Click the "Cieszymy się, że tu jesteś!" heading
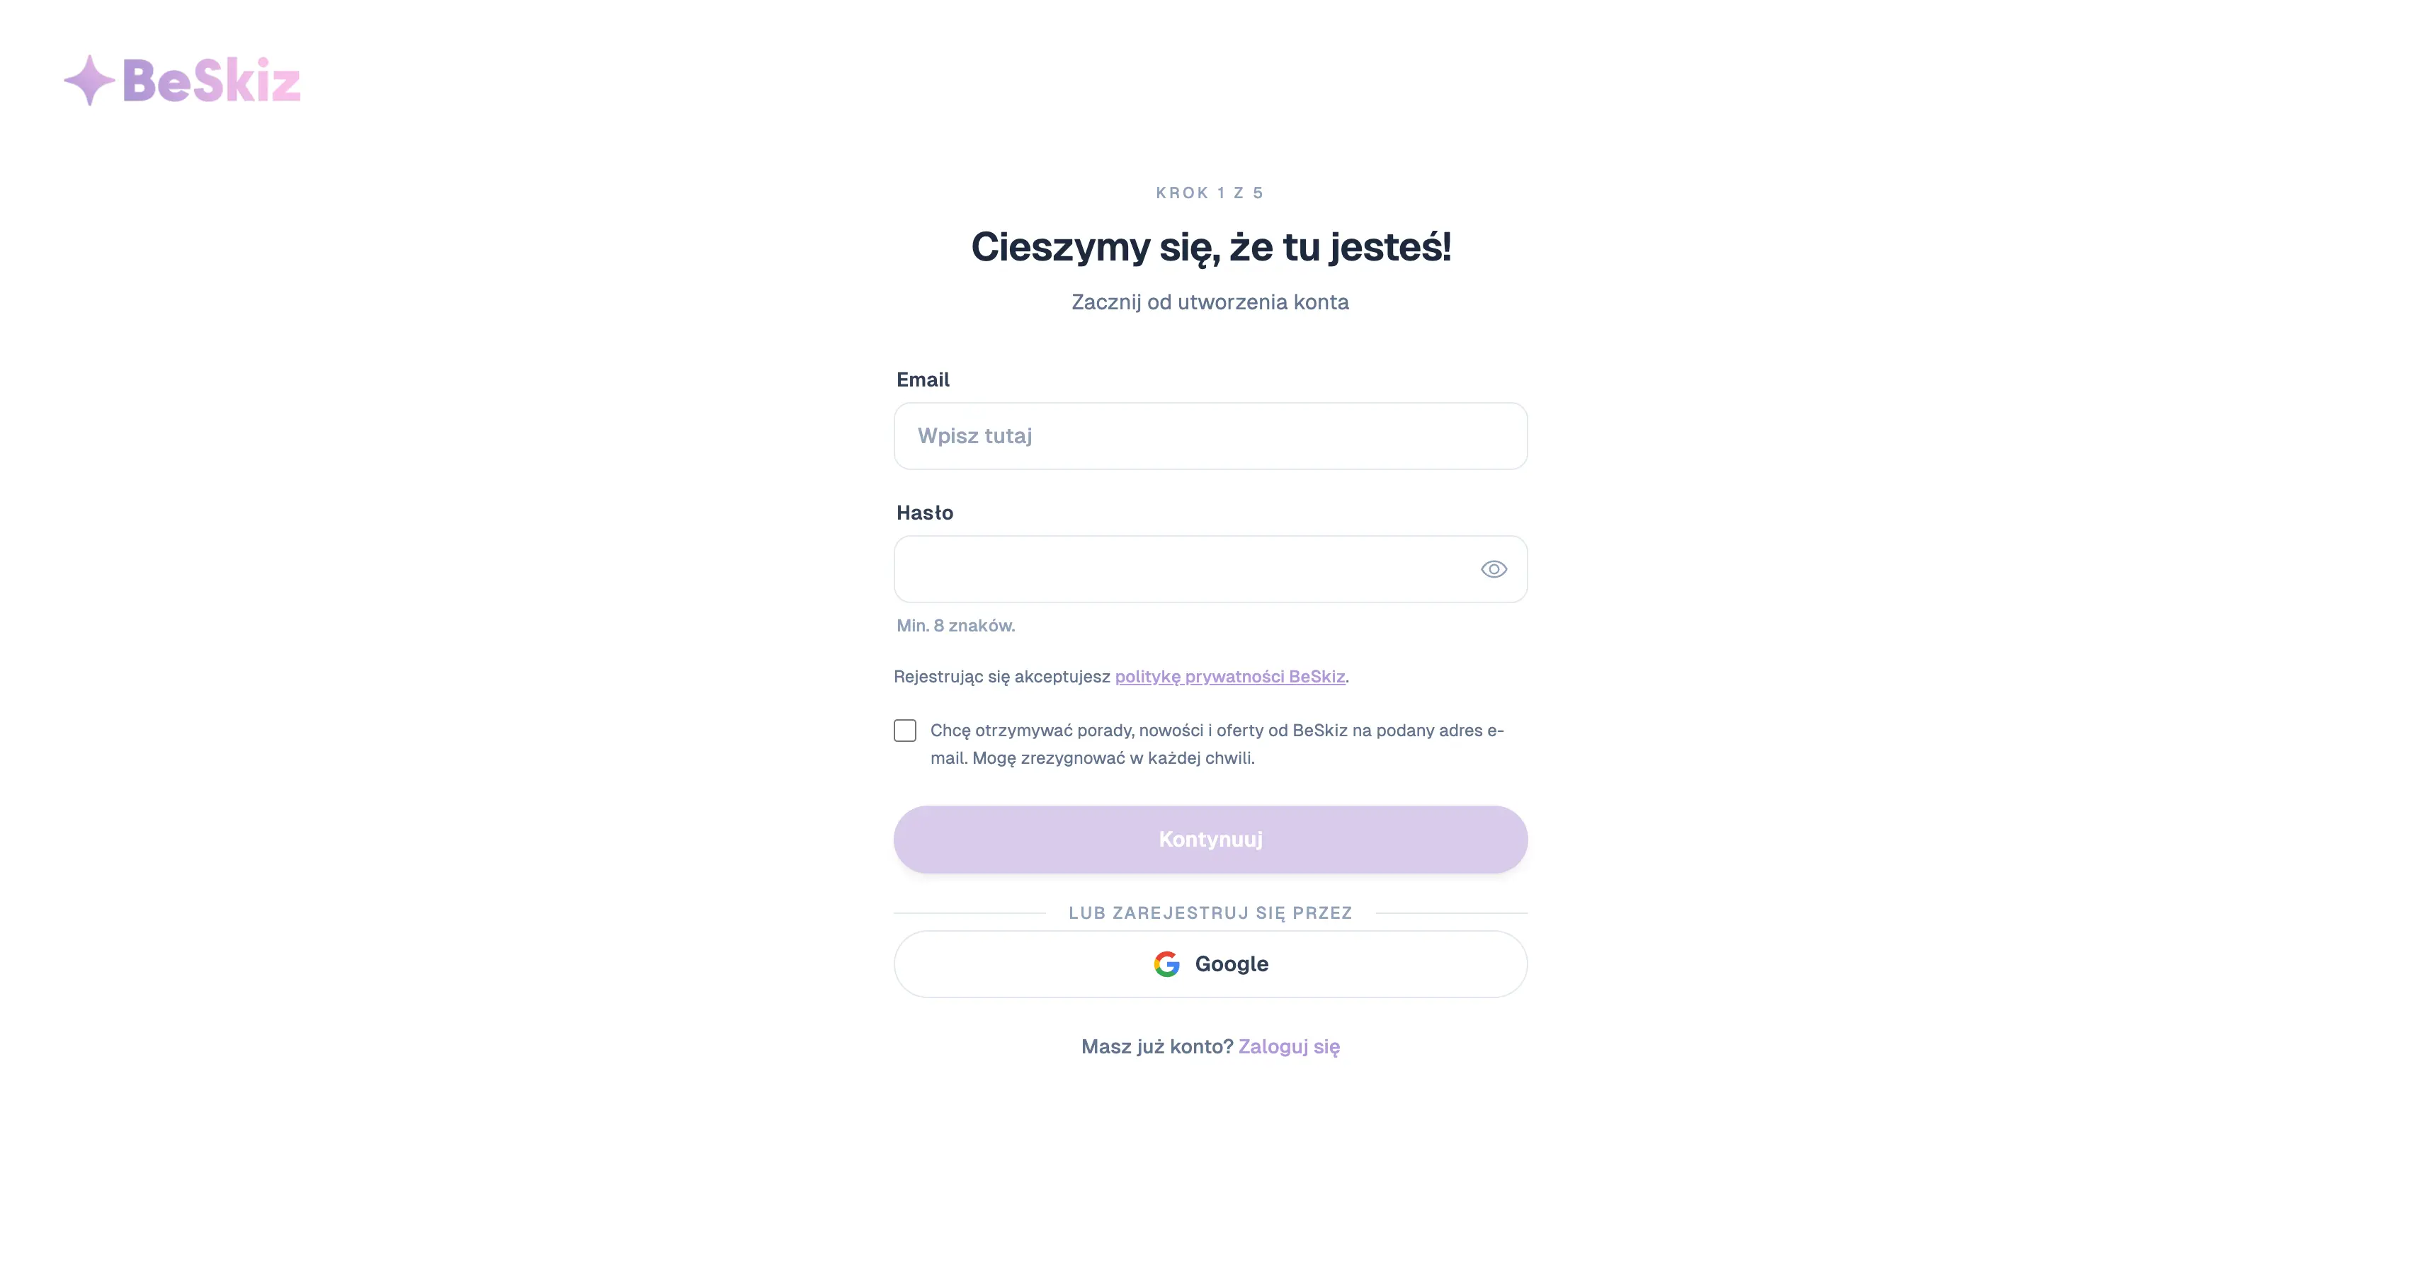This screenshot has width=2422, height=1270. (x=1210, y=246)
